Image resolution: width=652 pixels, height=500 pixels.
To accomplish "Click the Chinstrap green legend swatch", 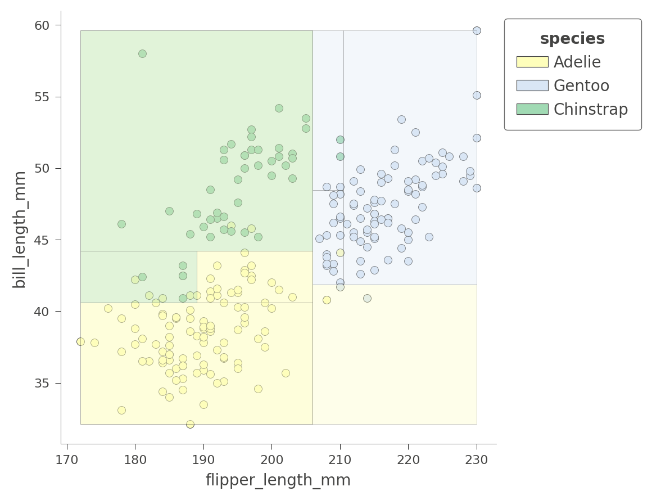I will 532,109.
